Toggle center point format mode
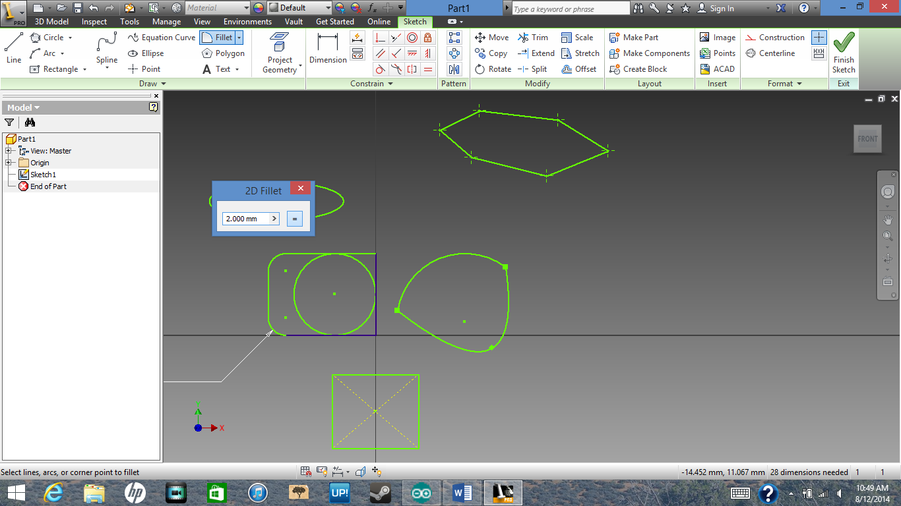Viewport: 901px width, 506px height. [818, 38]
